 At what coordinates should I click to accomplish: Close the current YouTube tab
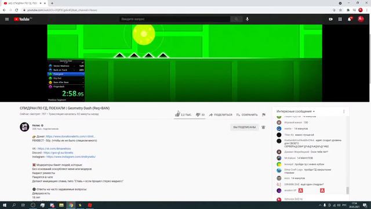click(x=45, y=3)
